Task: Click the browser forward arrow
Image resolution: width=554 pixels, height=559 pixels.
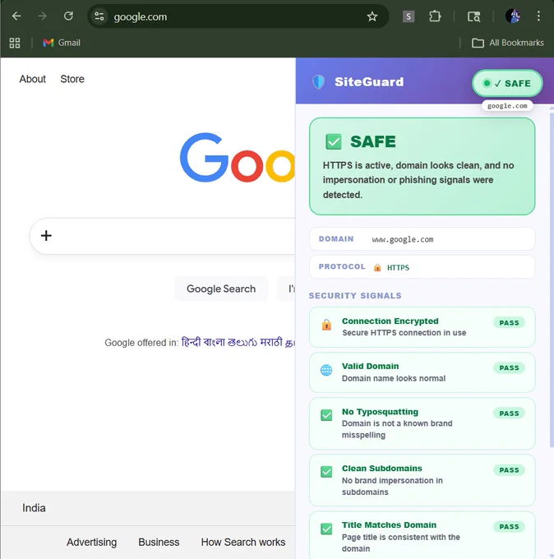Action: 43,16
